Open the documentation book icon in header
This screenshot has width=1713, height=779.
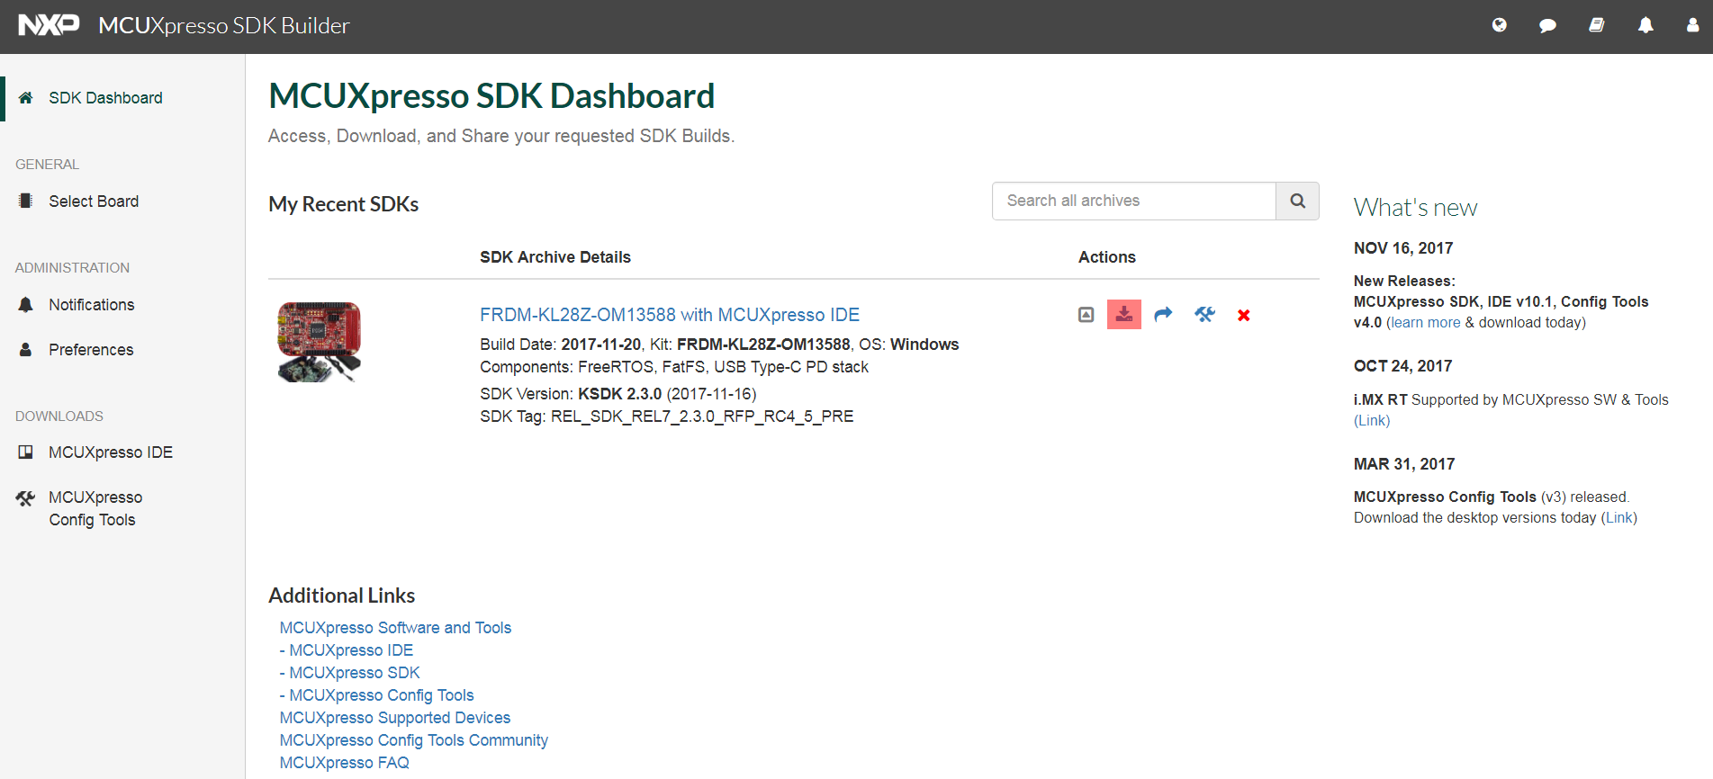pyautogui.click(x=1596, y=25)
